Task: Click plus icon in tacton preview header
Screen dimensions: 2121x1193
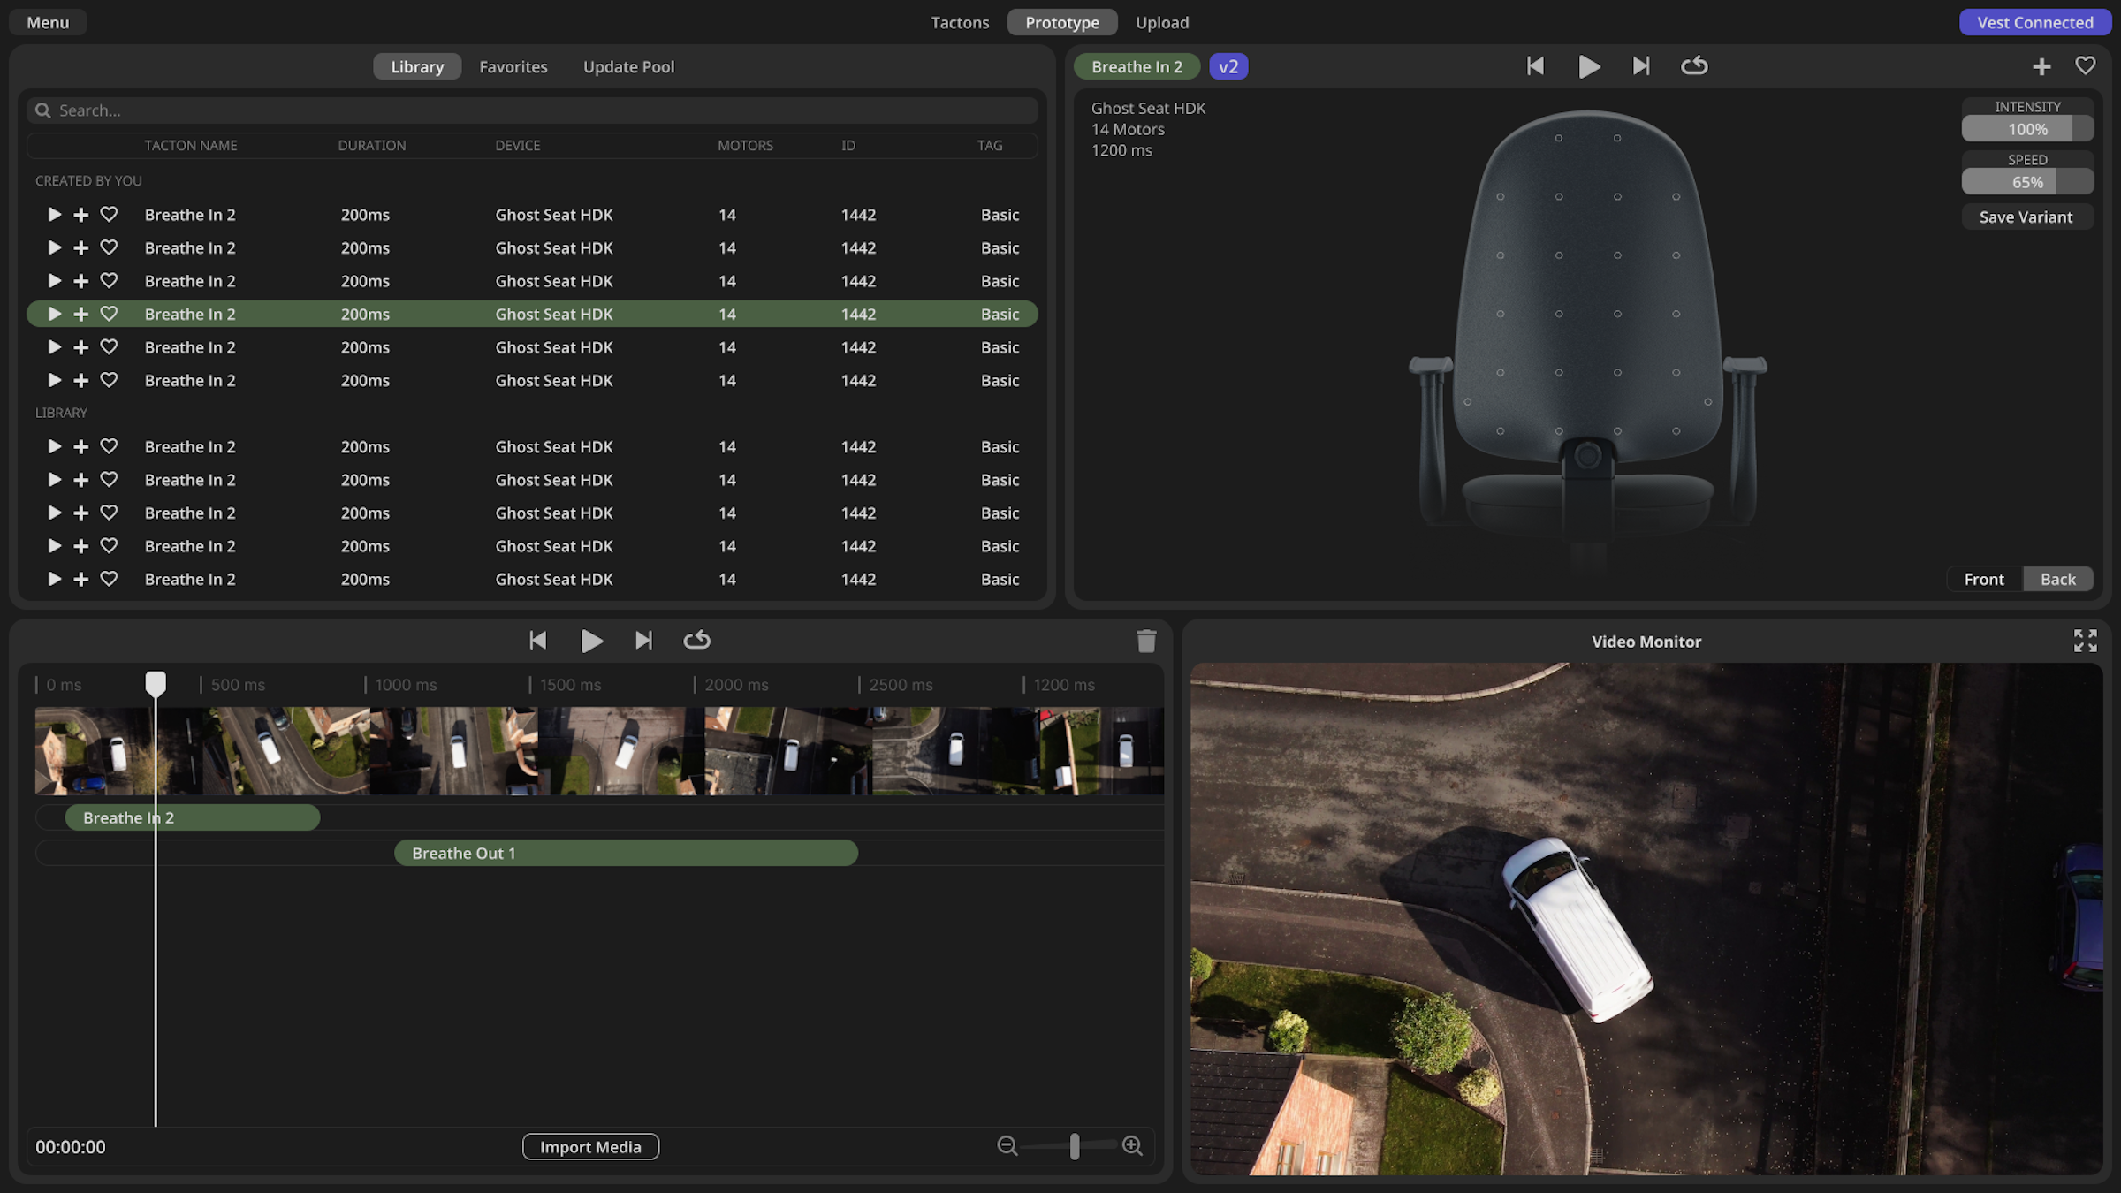Action: tap(2041, 66)
